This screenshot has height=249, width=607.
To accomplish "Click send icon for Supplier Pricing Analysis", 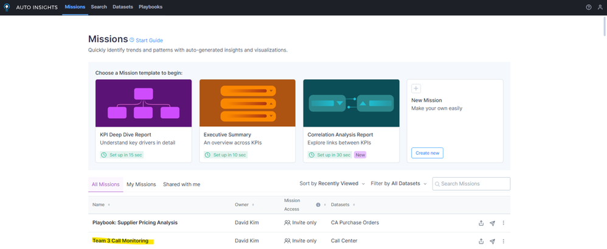I will 492,223.
